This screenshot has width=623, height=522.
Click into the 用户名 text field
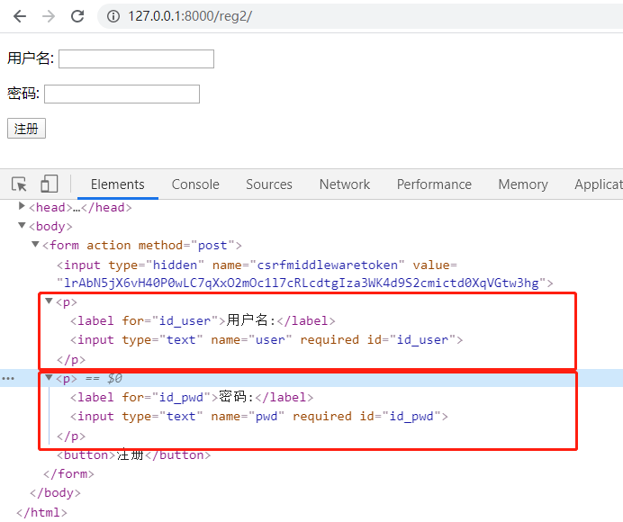(136, 58)
